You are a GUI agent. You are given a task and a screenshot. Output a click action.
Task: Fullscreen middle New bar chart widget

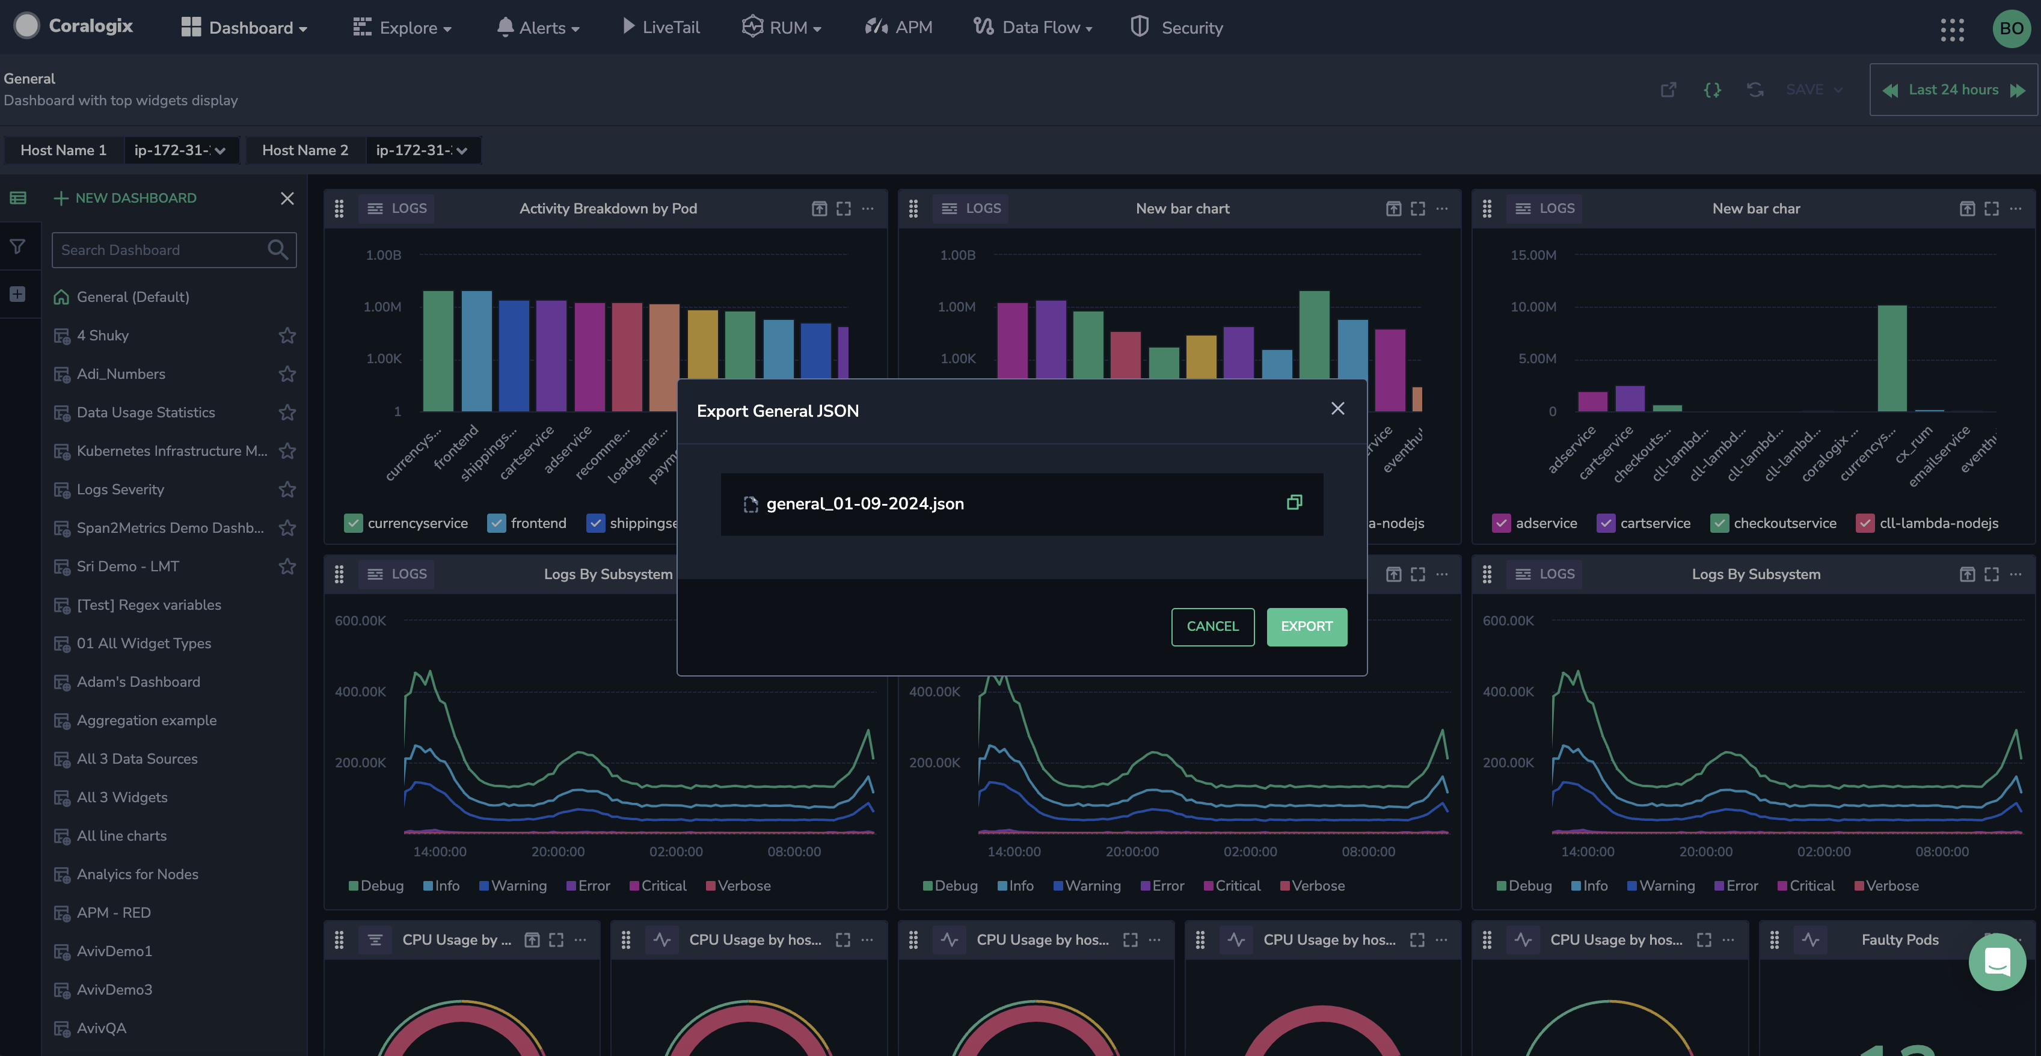pos(1417,208)
